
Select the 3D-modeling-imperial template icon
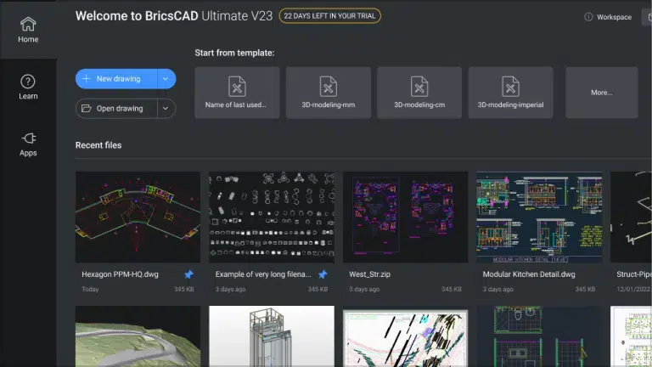click(510, 87)
